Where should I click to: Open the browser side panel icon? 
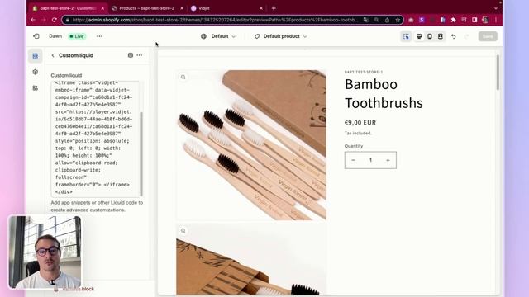pyautogui.click(x=474, y=20)
